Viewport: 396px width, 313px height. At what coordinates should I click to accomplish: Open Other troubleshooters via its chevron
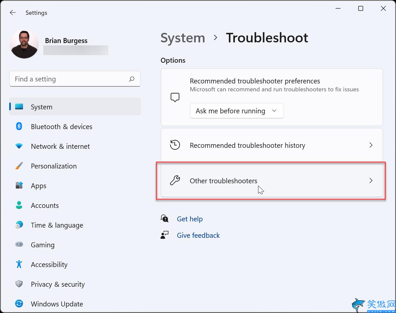[x=371, y=180]
